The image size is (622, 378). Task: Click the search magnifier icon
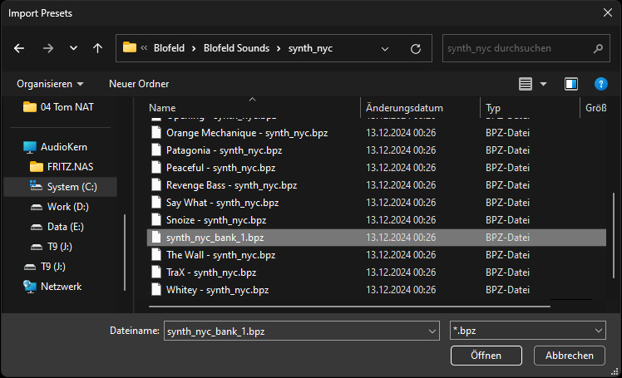point(598,48)
